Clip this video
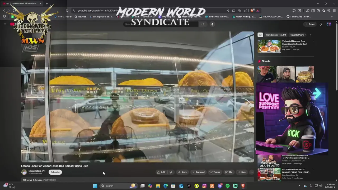 click(229, 172)
